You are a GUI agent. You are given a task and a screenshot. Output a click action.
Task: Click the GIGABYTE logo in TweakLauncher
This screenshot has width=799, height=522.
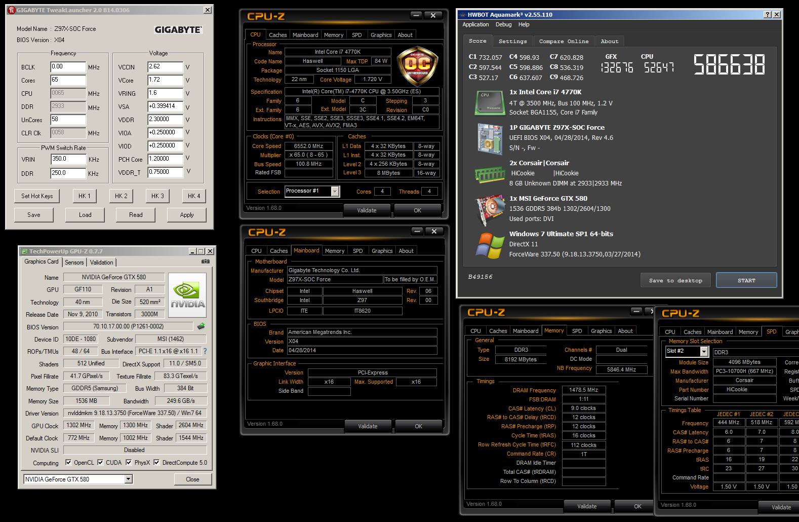point(178,30)
